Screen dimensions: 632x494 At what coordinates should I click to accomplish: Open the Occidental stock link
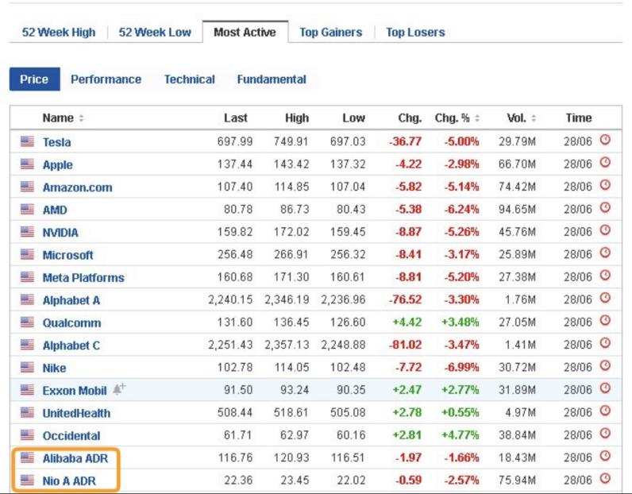coord(71,436)
